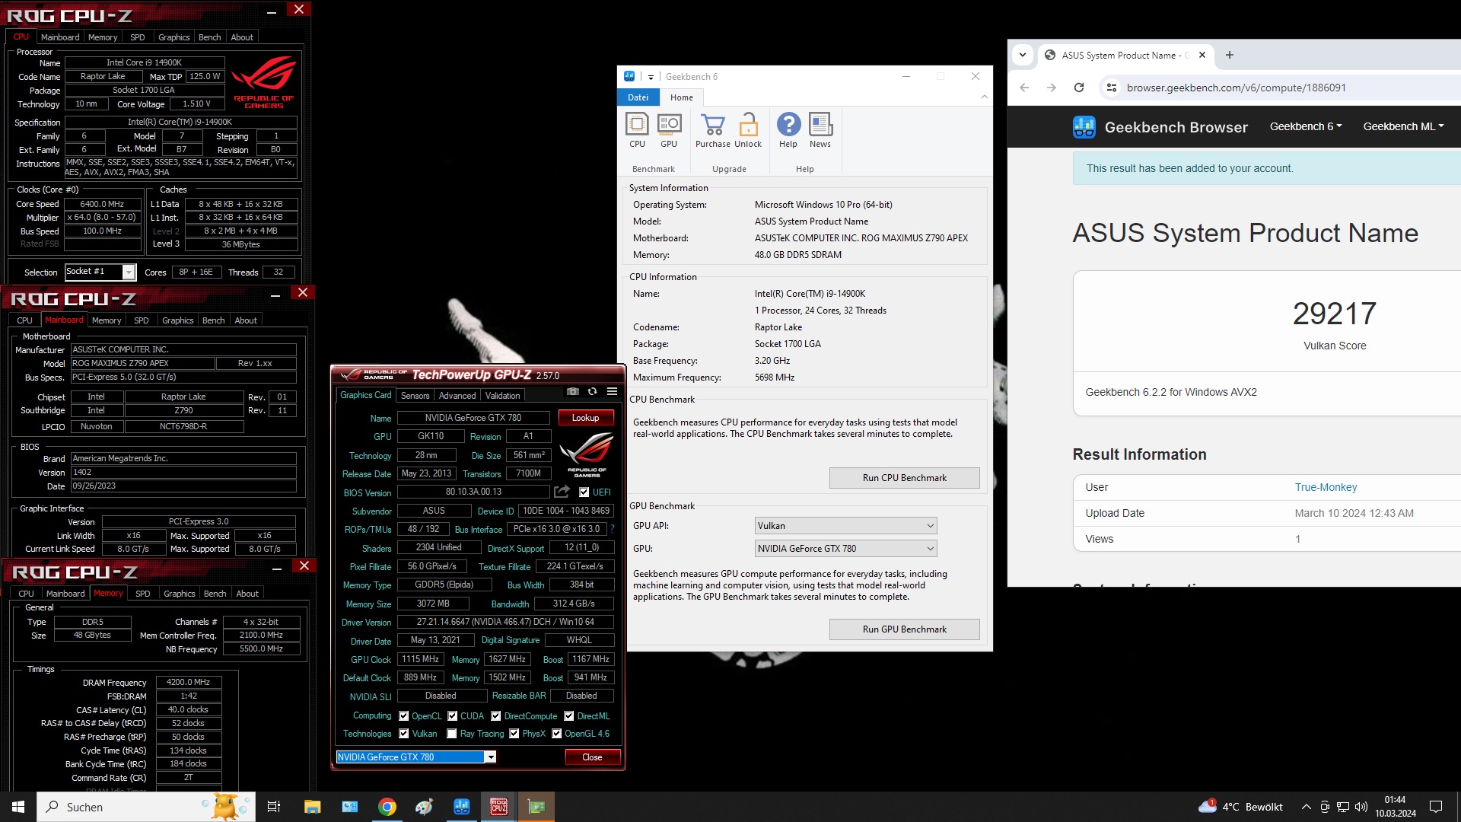Screen dimensions: 1461x822
Task: Reload the page in Chrome browser
Action: 1078,88
